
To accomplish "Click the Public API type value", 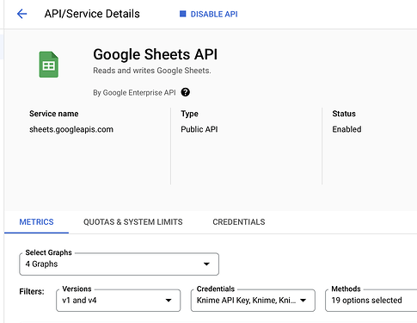I will pos(199,129).
